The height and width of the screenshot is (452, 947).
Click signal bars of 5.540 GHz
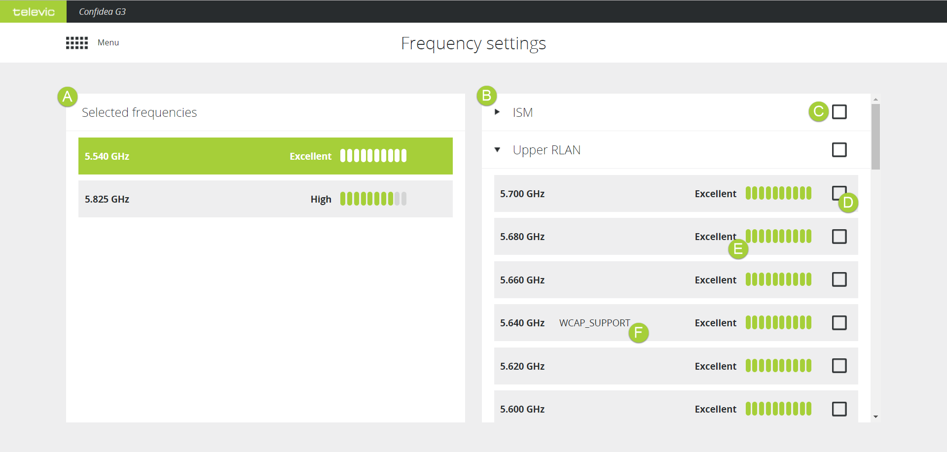point(373,156)
